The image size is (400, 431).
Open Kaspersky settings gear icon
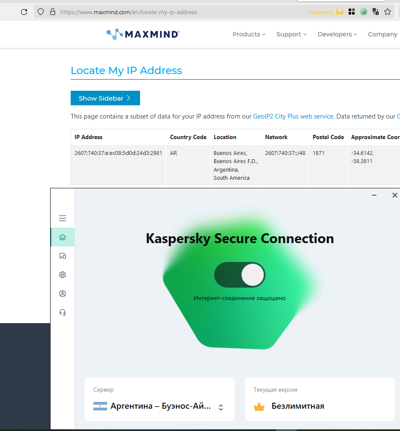click(x=63, y=275)
